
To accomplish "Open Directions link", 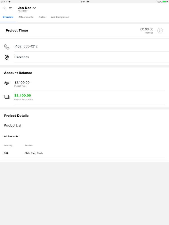I will pos(22,57).
